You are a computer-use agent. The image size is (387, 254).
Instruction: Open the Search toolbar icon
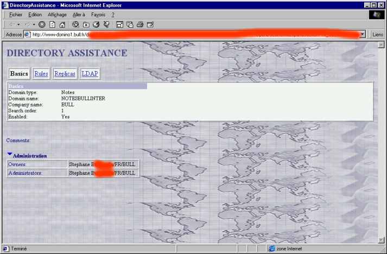(x=75, y=24)
